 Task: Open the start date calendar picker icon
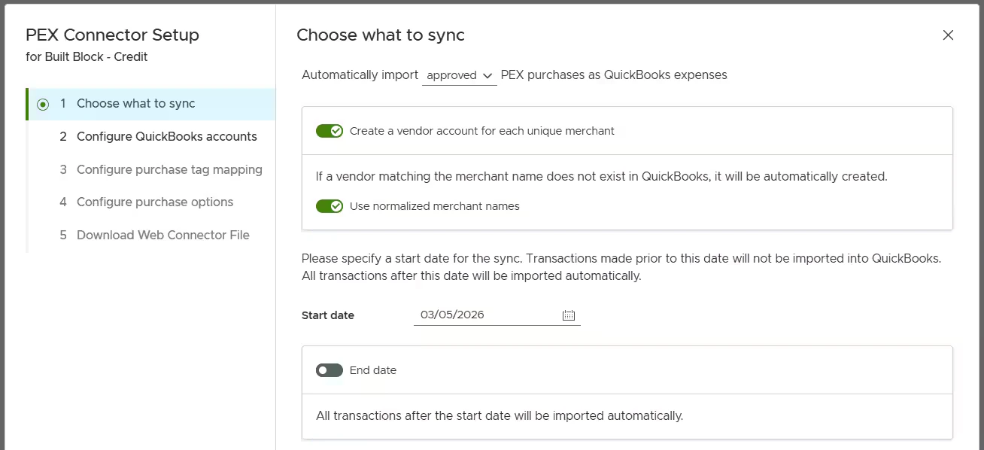pyautogui.click(x=569, y=315)
